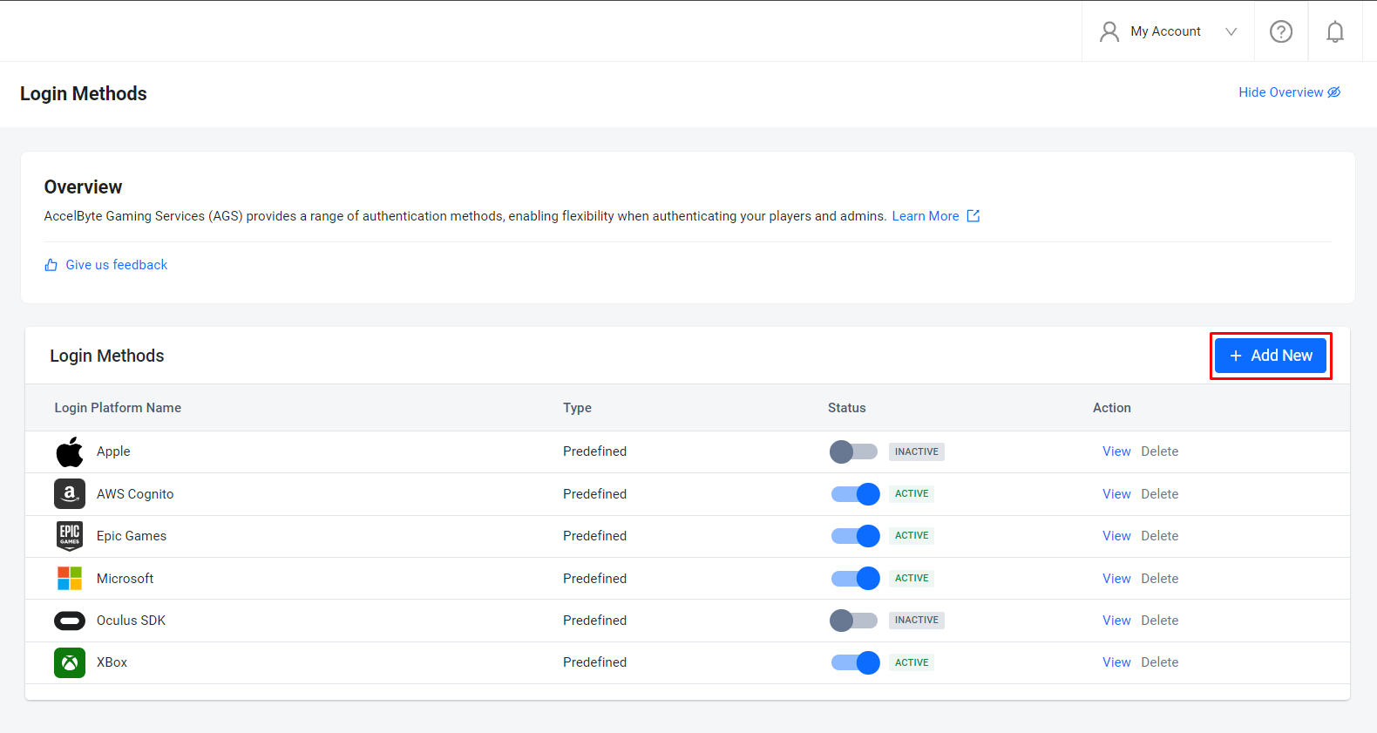
Task: Expand the My Account dropdown arrow
Action: point(1231,31)
